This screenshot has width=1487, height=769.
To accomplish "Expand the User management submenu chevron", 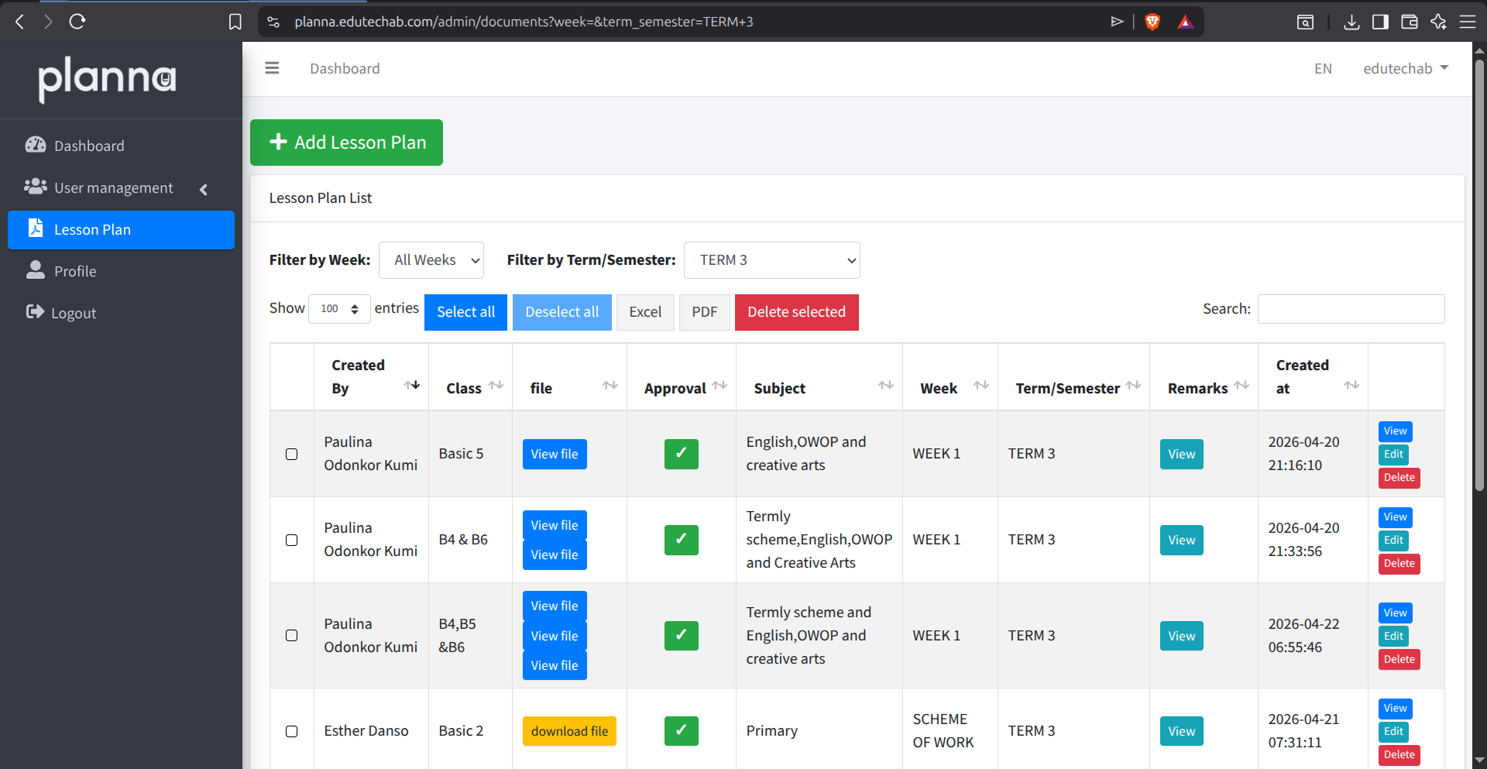I will pyautogui.click(x=204, y=189).
